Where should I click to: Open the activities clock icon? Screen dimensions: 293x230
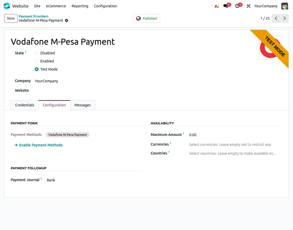pyautogui.click(x=237, y=6)
